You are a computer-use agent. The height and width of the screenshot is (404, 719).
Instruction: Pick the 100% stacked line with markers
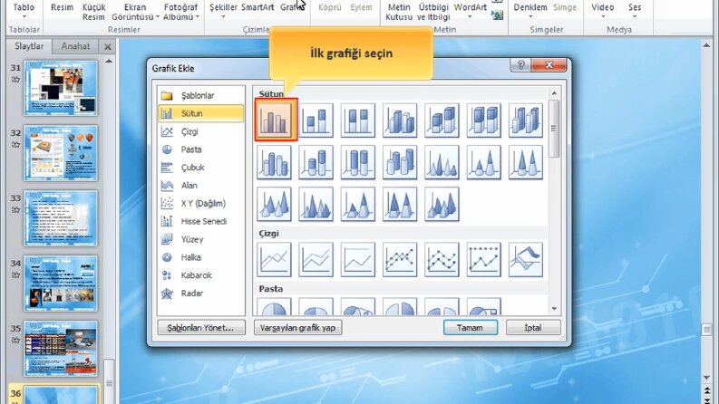484,260
